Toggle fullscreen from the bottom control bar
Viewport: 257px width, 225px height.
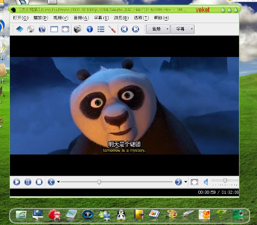tap(194, 182)
